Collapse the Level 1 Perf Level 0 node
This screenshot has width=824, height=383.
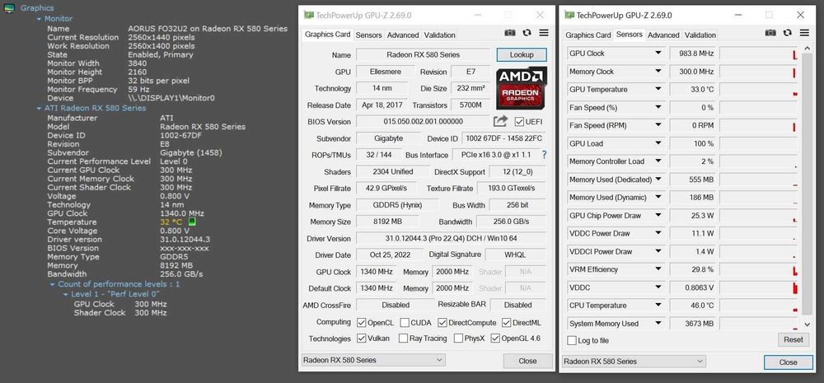pos(65,294)
